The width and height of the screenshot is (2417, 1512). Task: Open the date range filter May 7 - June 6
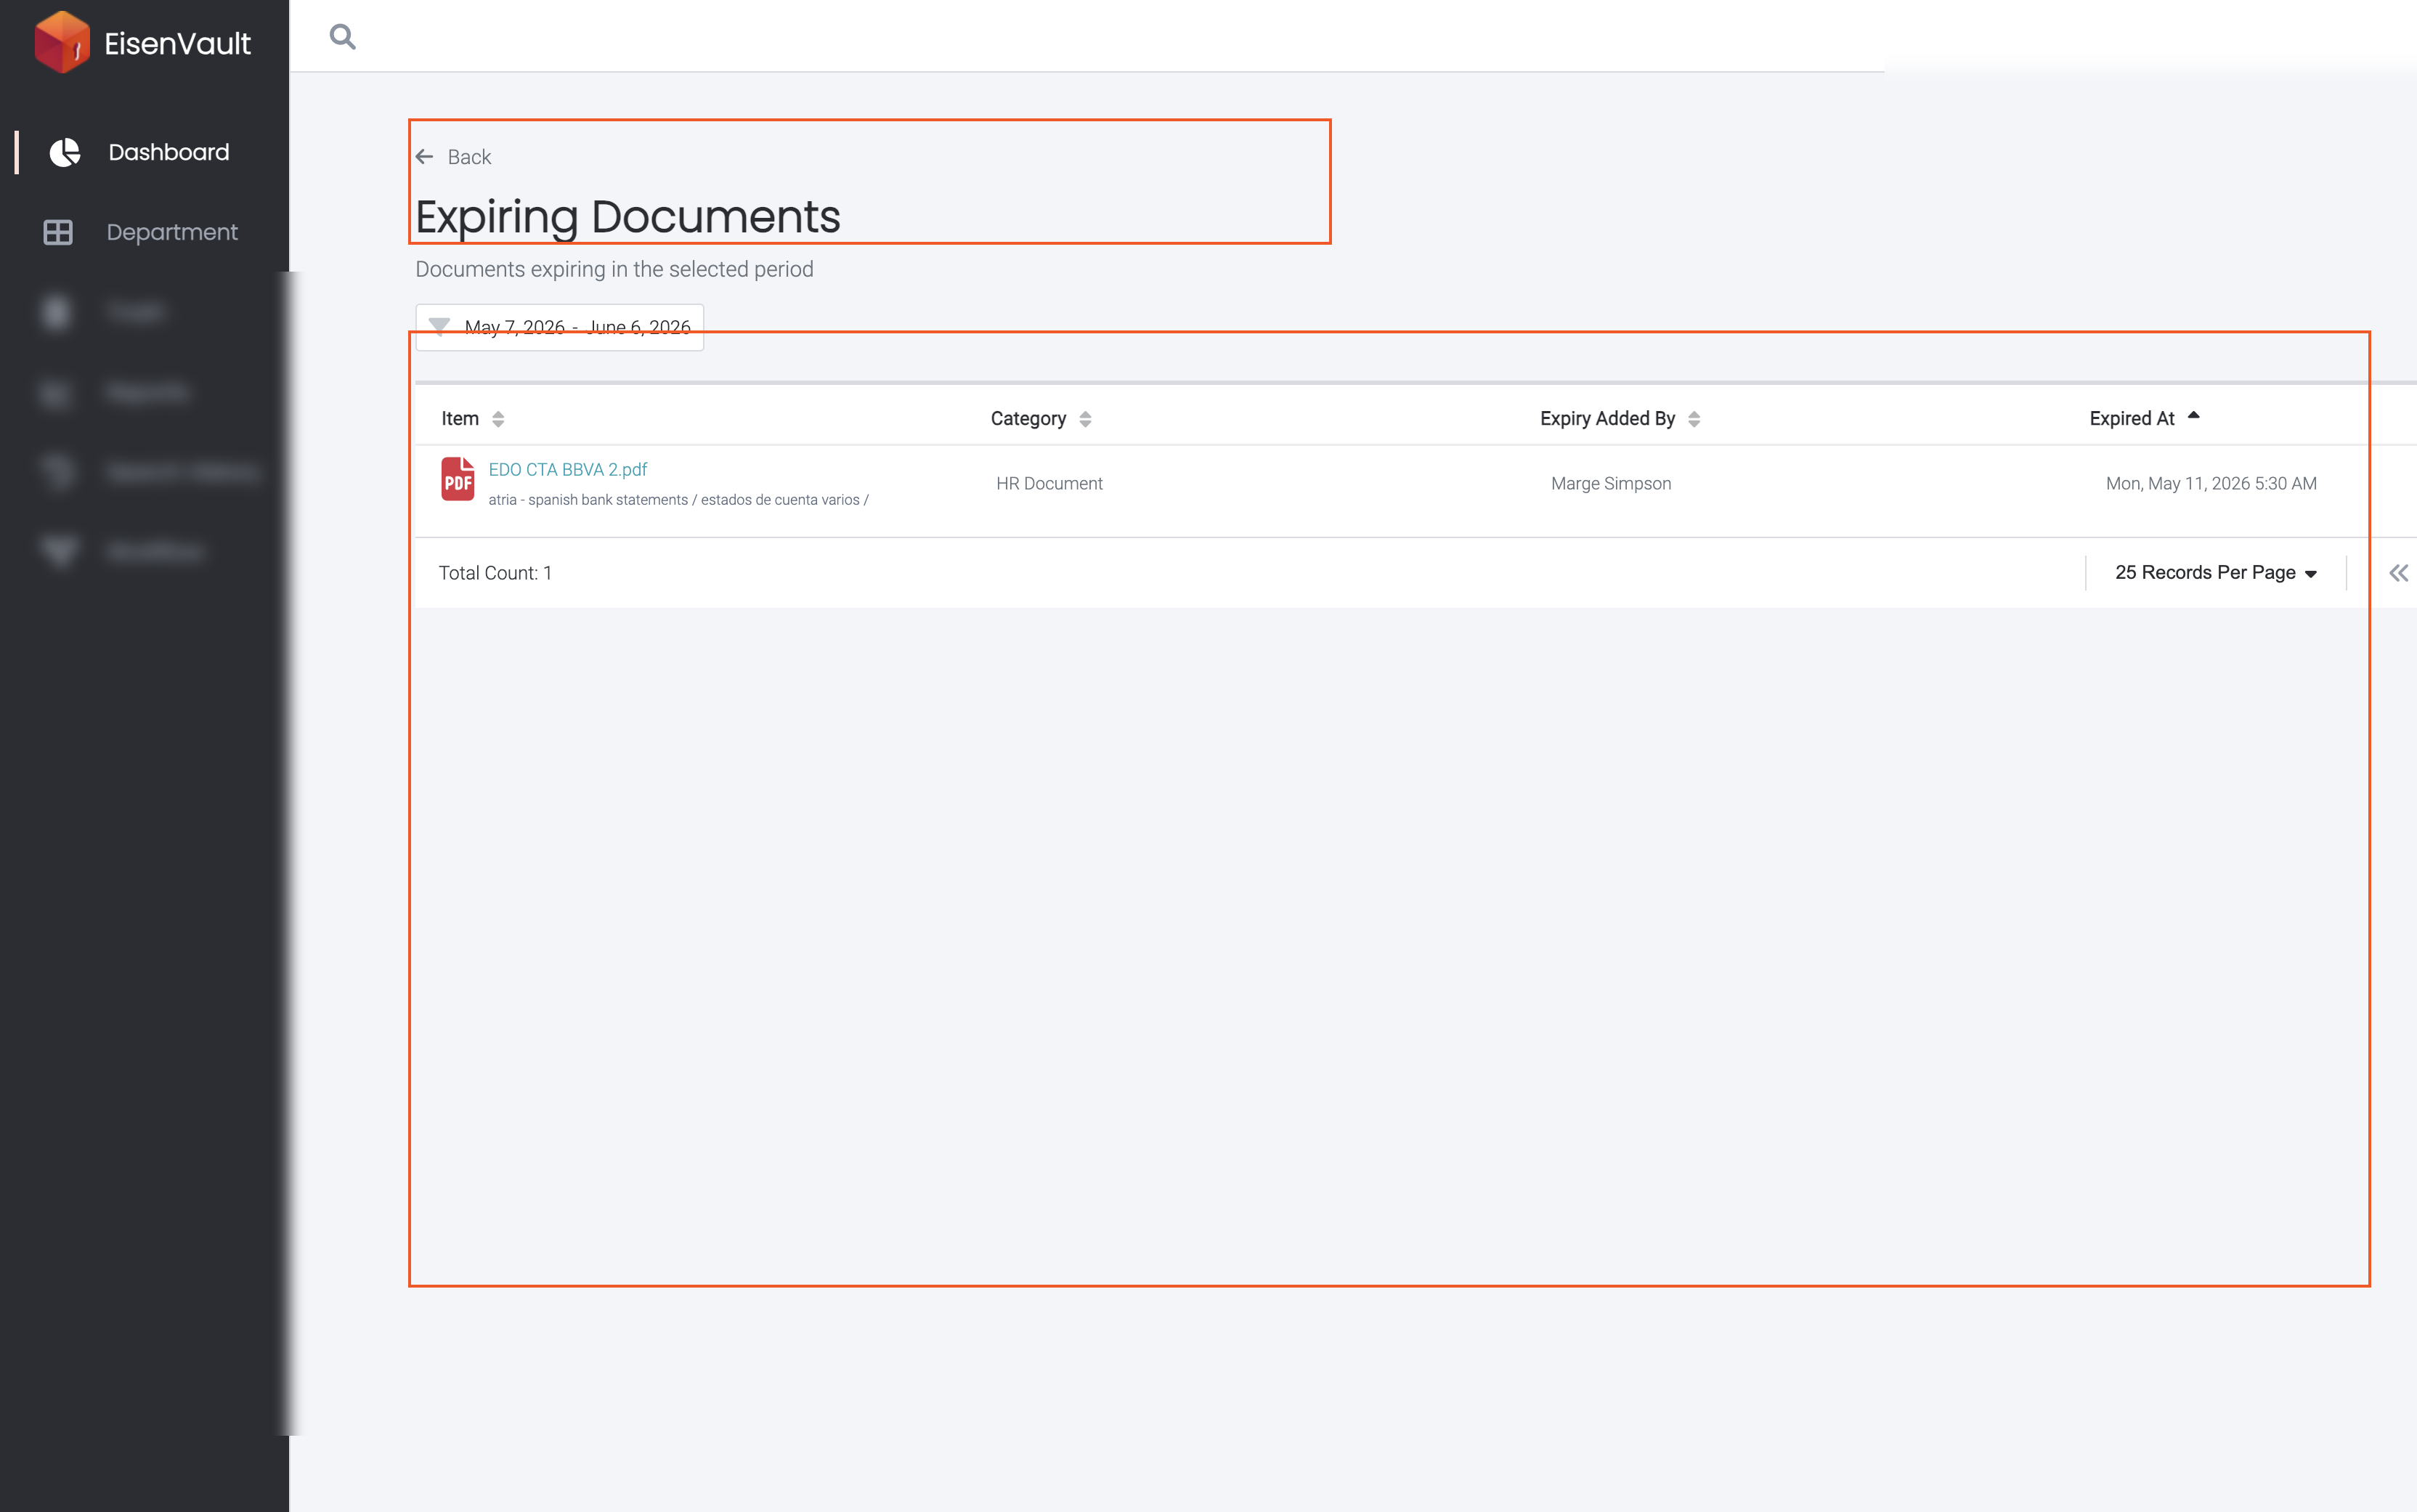pos(560,327)
